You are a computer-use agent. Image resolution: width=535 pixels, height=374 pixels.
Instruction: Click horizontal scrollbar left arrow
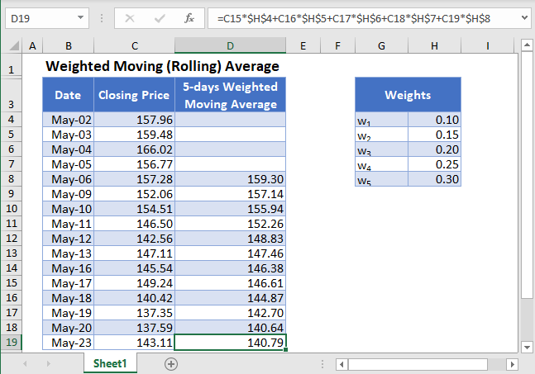pos(342,364)
